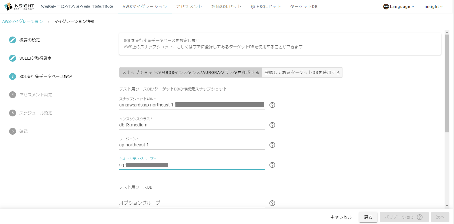Viewport: 454px width, 224px height.
Task: Show help for セキュリティグループ
Action: pyautogui.click(x=272, y=165)
